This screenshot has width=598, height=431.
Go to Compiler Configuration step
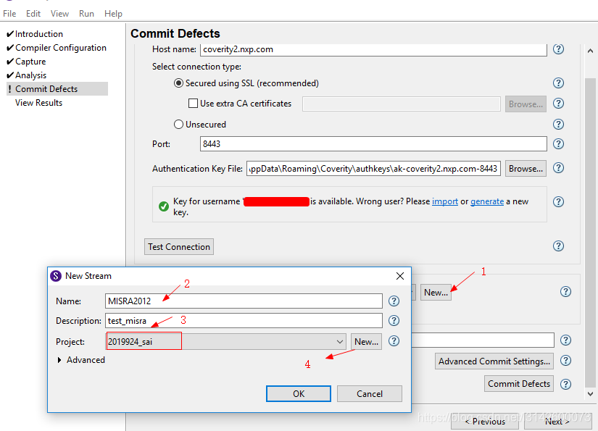pos(61,48)
